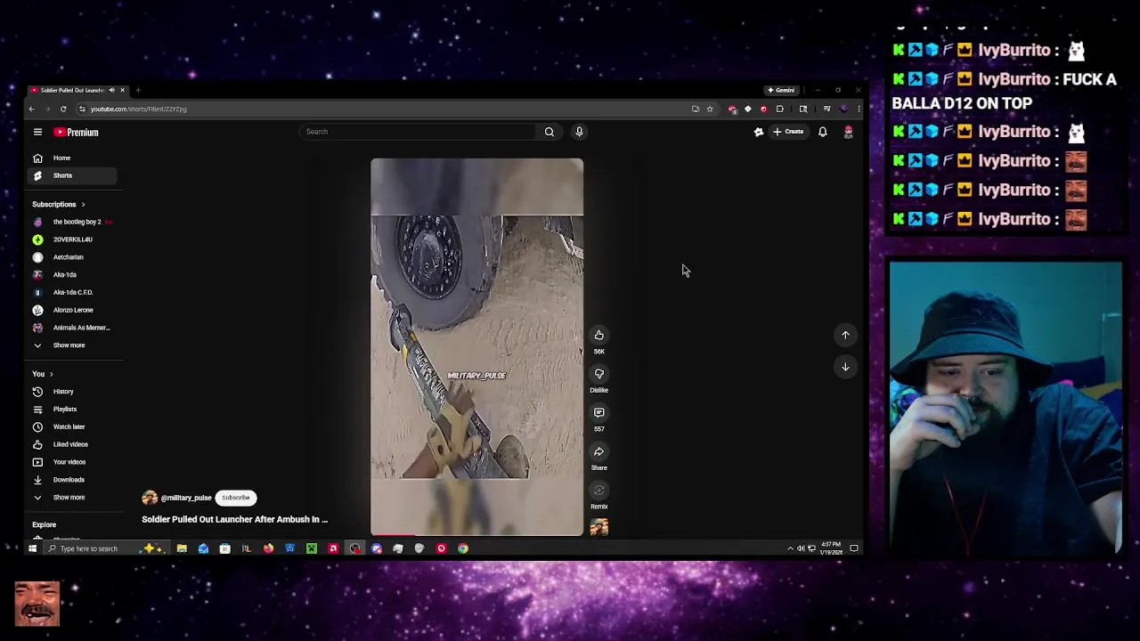Open the You section header

pos(43,374)
